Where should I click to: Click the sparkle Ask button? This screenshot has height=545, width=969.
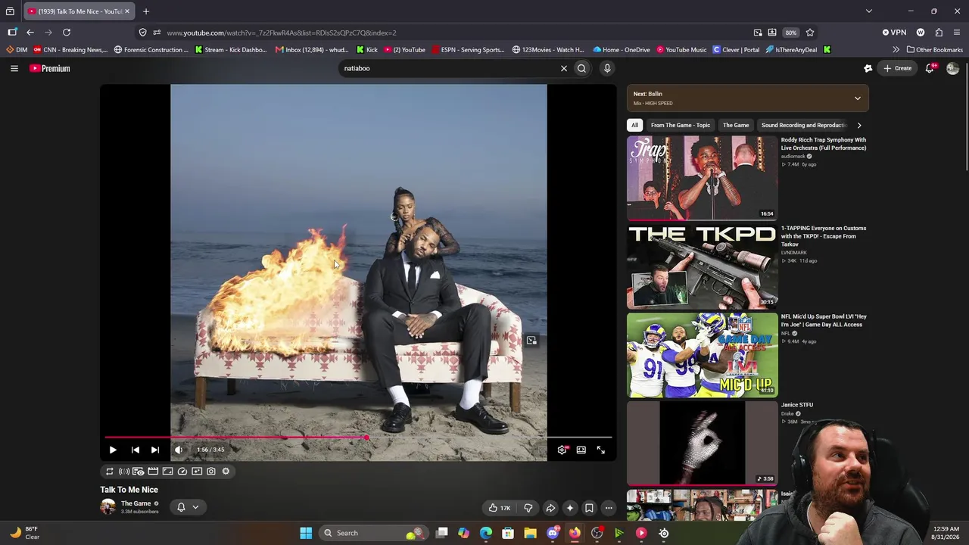pyautogui.click(x=570, y=508)
